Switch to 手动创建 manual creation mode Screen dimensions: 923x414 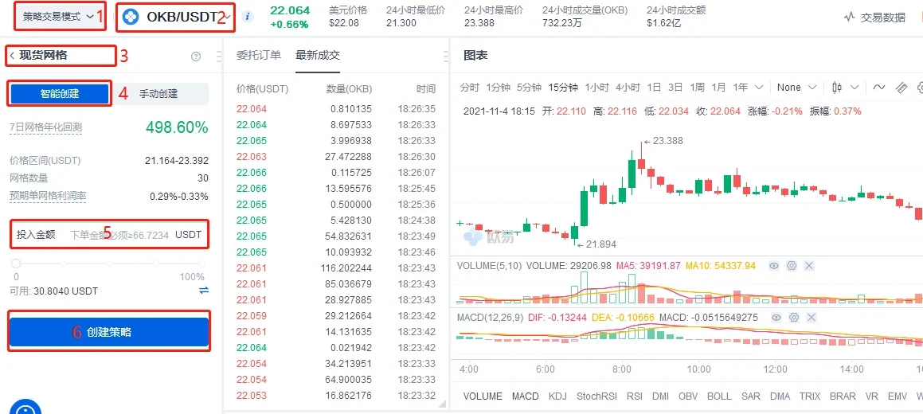coord(159,94)
